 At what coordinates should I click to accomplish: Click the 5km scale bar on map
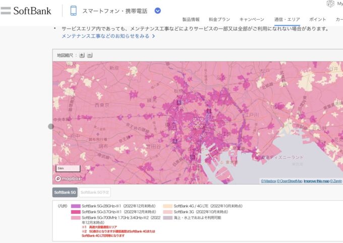[x=68, y=168]
